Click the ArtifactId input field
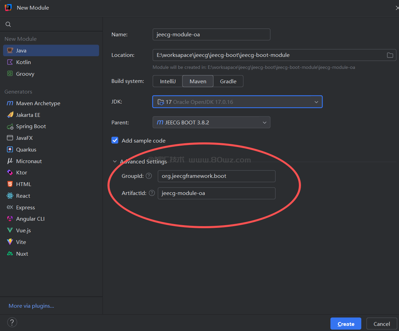Screen dimensions: 399x331 (217, 193)
